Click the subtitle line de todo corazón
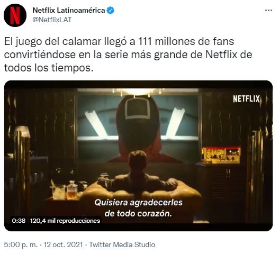The width and height of the screenshot is (279, 254). click(138, 214)
